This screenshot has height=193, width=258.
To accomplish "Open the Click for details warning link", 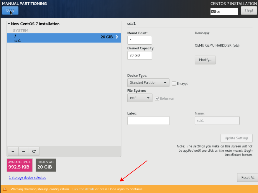I will [x=83, y=189].
